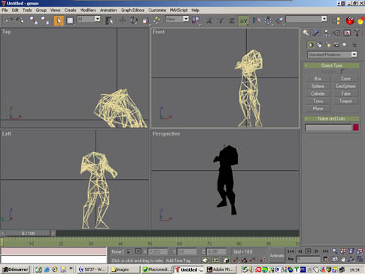Select the Select Object arrow tool
Viewport: 365px width, 274px height.
coord(59,20)
